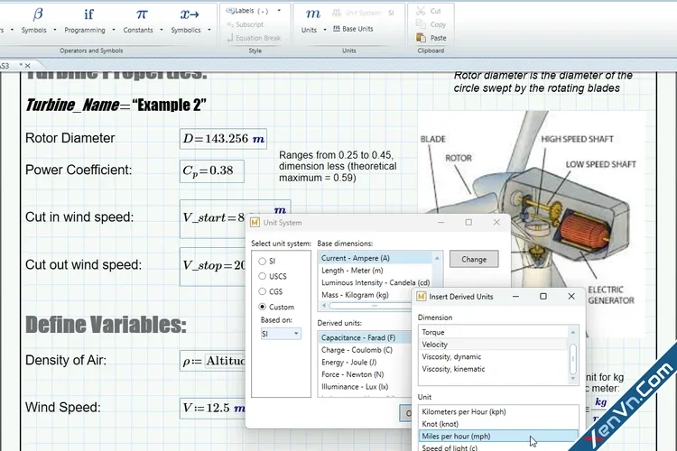
Task: Select Current - Ampere (A) base dimension
Action: [376, 258]
